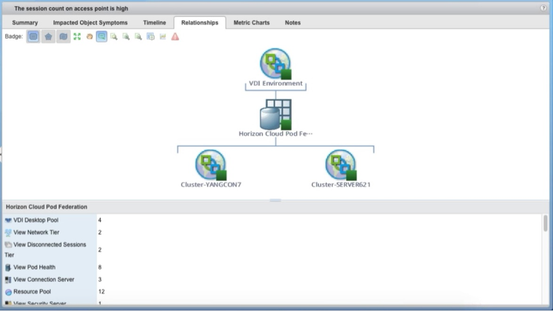
Task: Click the Resource Pool row icon
Action: 8,292
